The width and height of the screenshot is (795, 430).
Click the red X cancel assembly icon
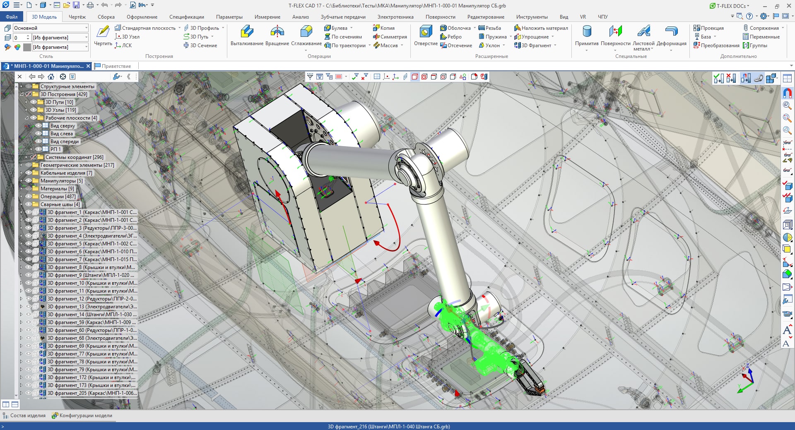pos(731,78)
